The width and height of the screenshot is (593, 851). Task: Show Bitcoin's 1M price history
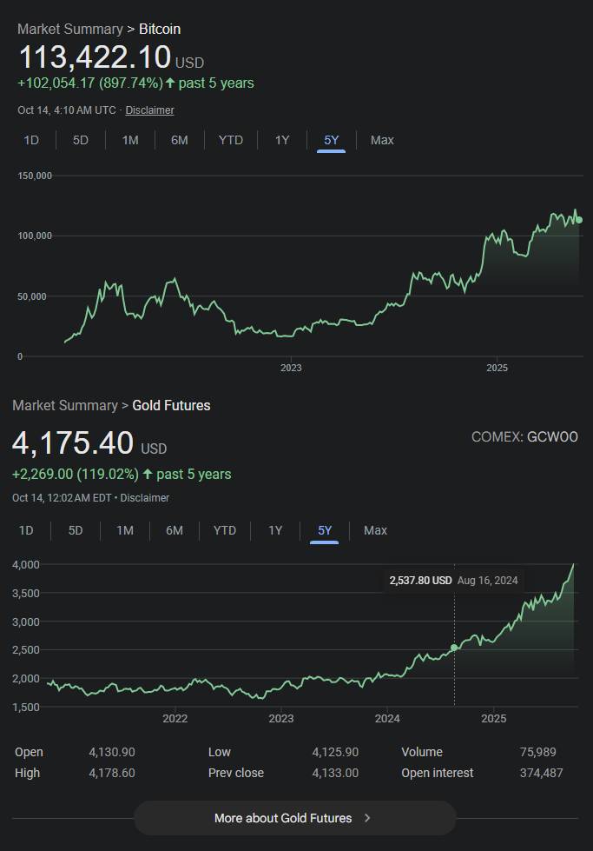pos(130,140)
